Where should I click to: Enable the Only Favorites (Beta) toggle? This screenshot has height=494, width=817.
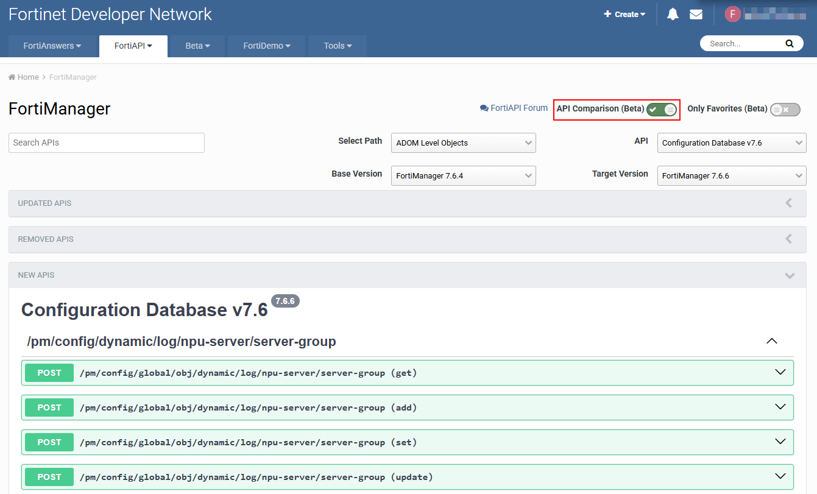[x=785, y=110]
